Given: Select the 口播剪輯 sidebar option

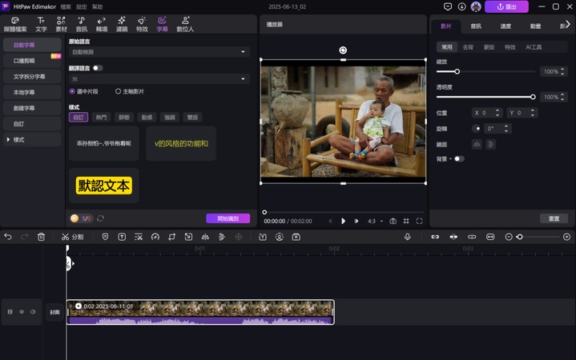Looking at the screenshot, I should tap(32, 61).
